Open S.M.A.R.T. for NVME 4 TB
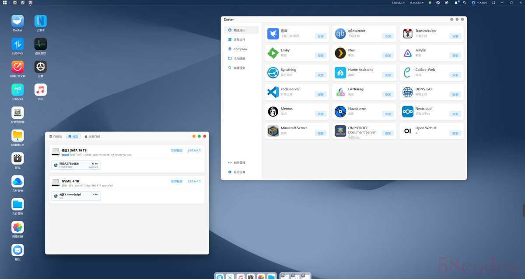 click(x=194, y=181)
